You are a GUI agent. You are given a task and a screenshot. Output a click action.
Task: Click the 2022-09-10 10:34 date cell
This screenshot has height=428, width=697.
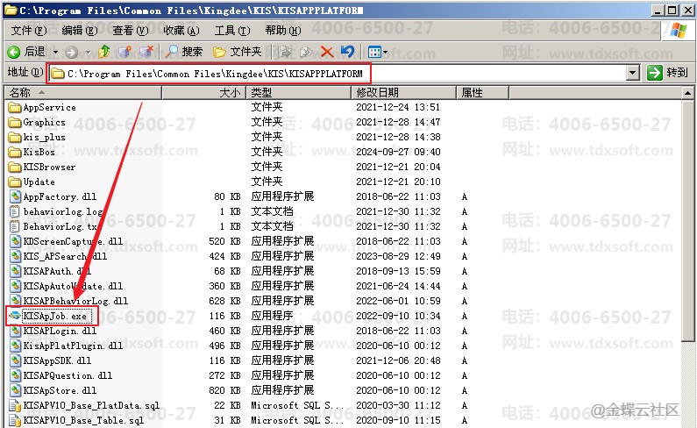click(398, 316)
